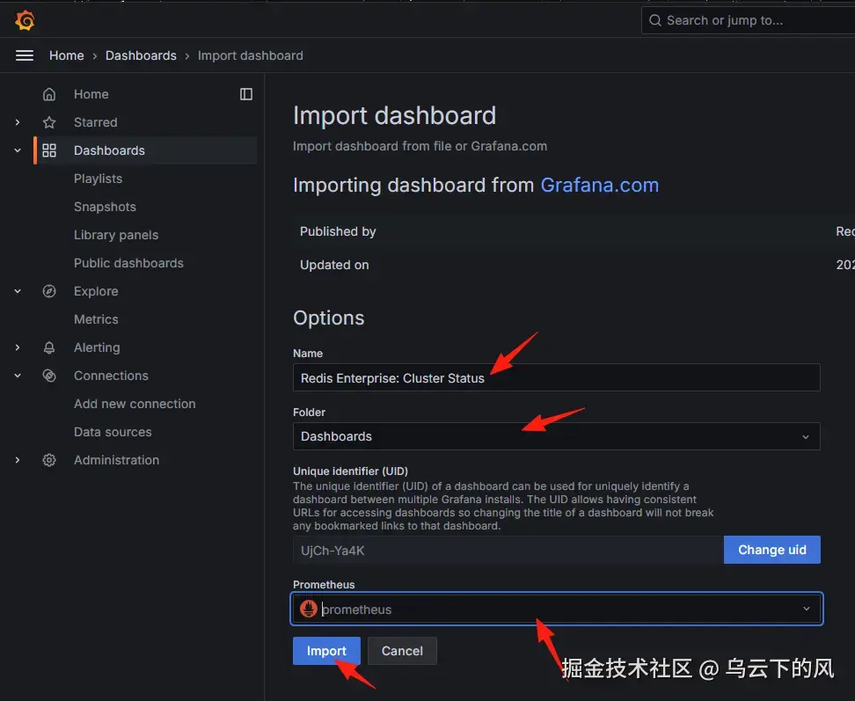Click the Published by row label

pos(338,231)
